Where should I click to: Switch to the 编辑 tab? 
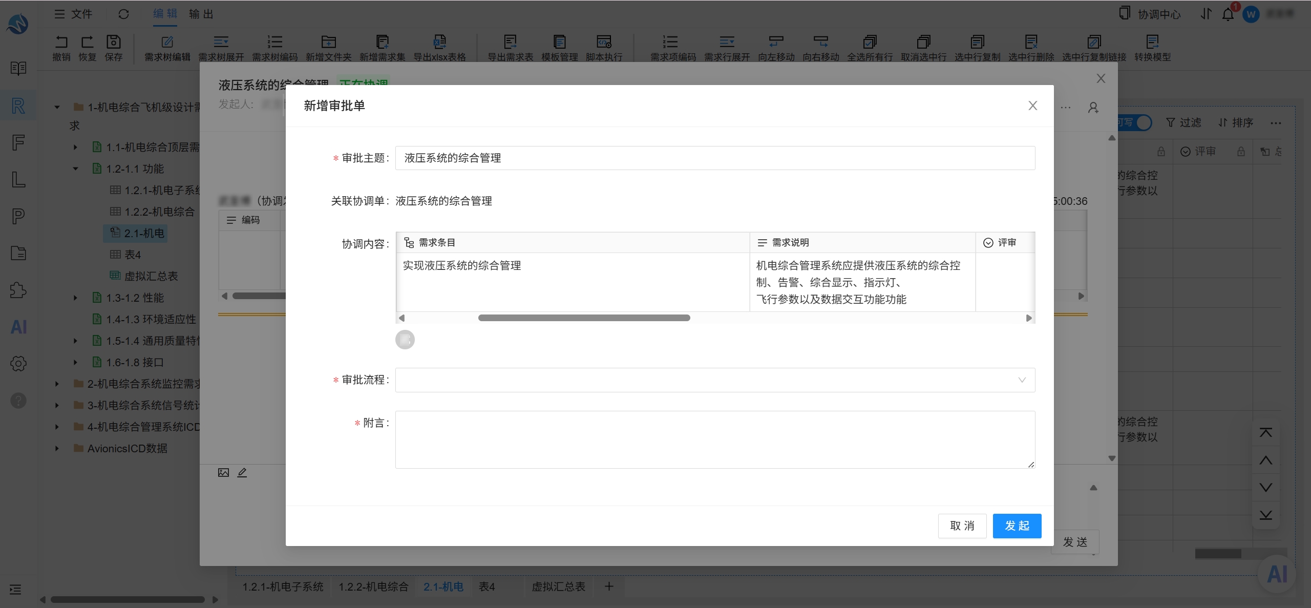click(x=165, y=14)
